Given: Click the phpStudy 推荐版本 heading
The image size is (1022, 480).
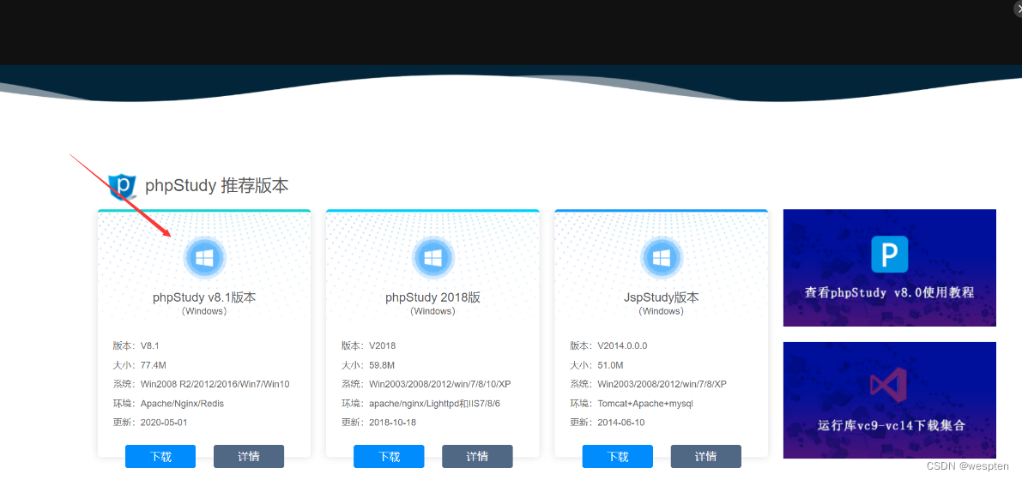Looking at the screenshot, I should (217, 186).
